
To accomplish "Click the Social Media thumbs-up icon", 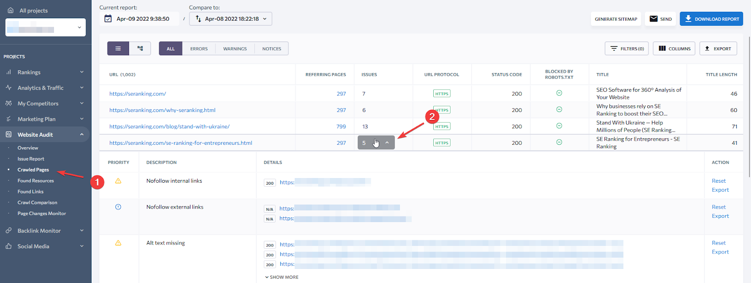I will tap(8, 246).
